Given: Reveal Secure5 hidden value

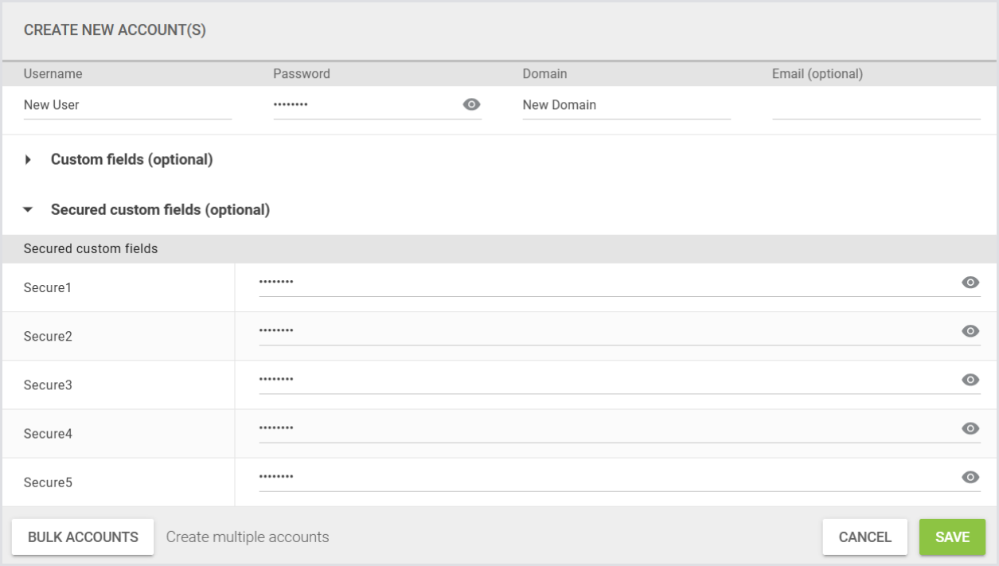Looking at the screenshot, I should click(970, 477).
